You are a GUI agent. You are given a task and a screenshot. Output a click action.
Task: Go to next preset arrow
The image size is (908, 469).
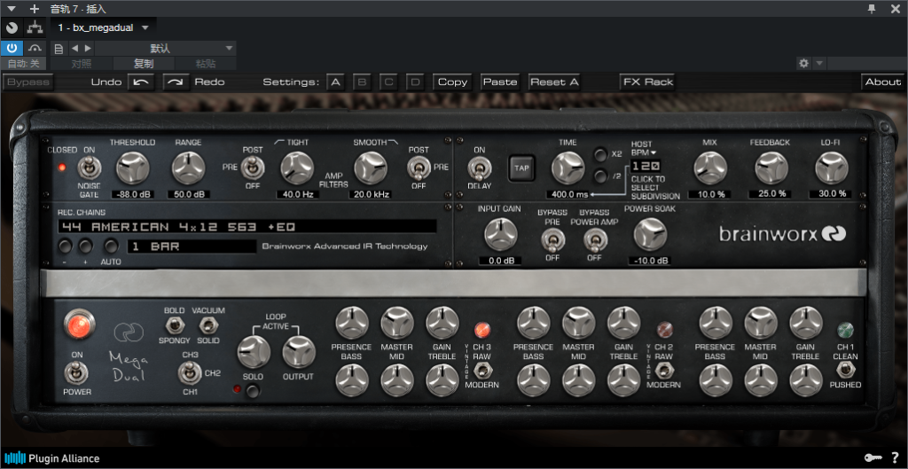(x=88, y=48)
